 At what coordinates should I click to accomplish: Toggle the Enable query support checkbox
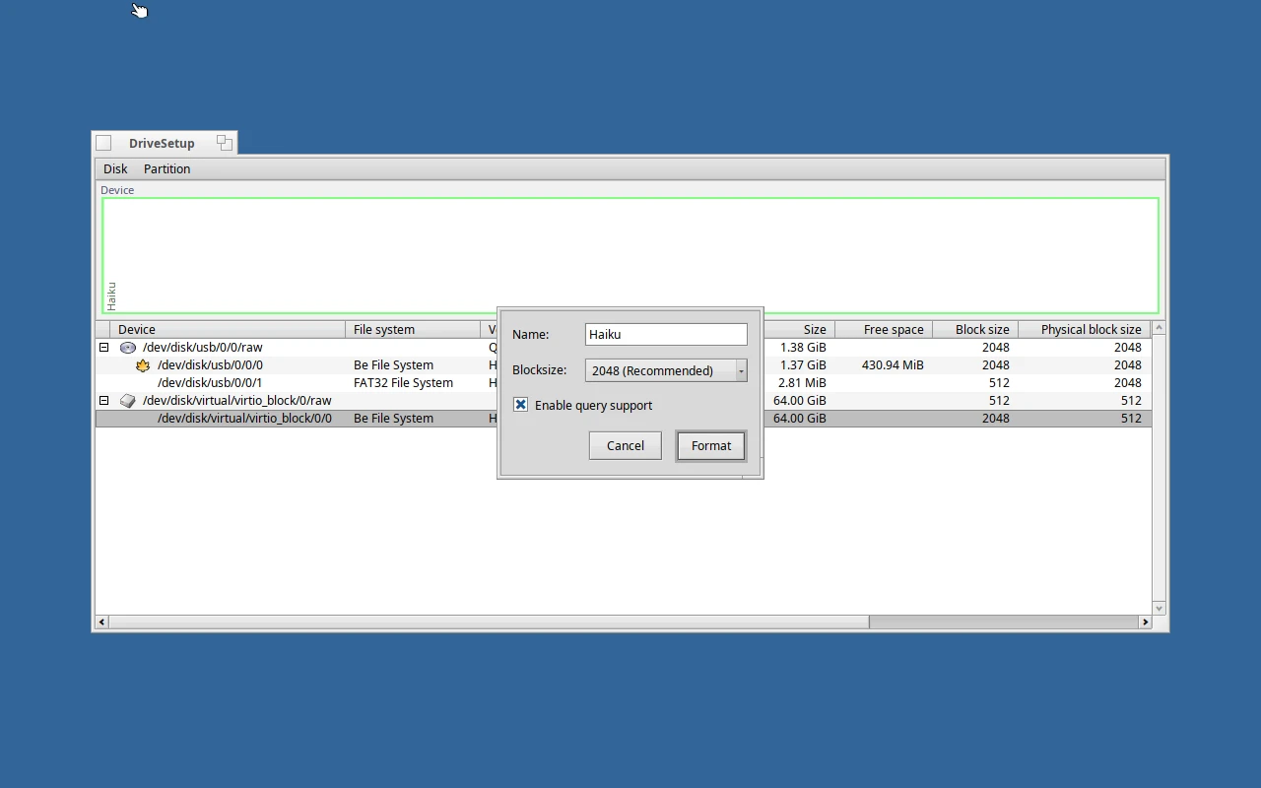point(521,405)
